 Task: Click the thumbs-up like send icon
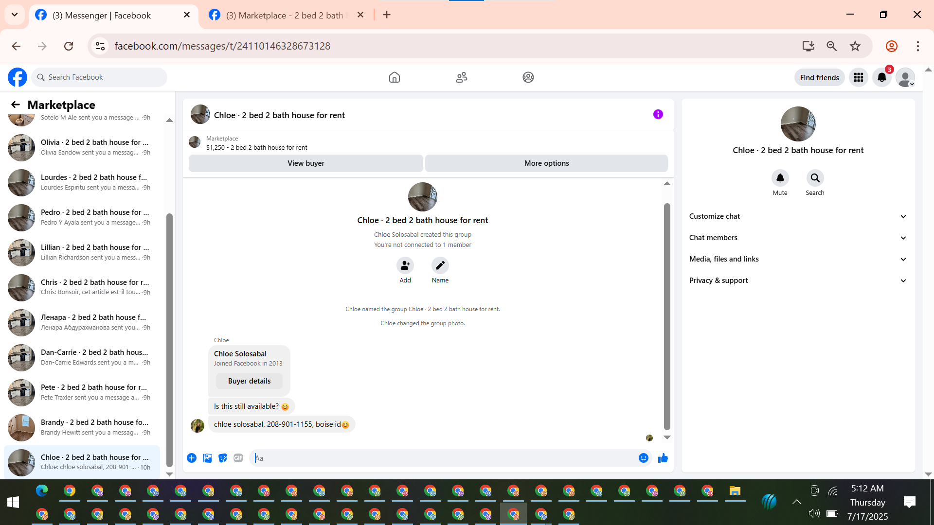click(x=663, y=458)
